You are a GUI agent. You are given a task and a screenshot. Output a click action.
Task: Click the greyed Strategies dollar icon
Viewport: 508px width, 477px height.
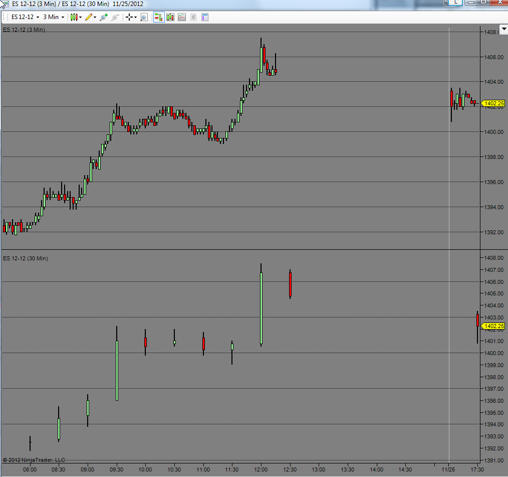[x=193, y=17]
